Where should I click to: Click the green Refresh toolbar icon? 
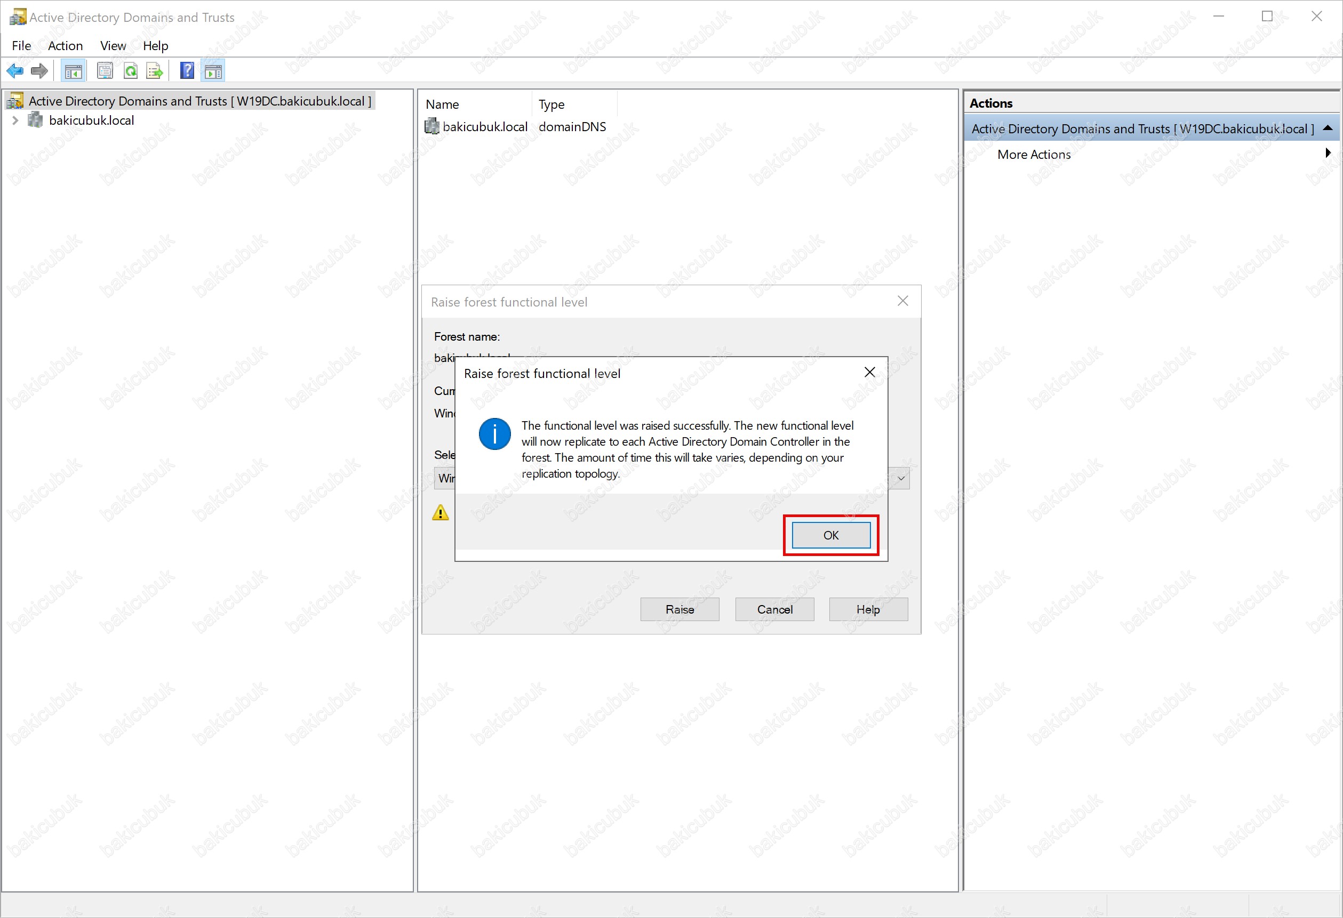tap(131, 71)
